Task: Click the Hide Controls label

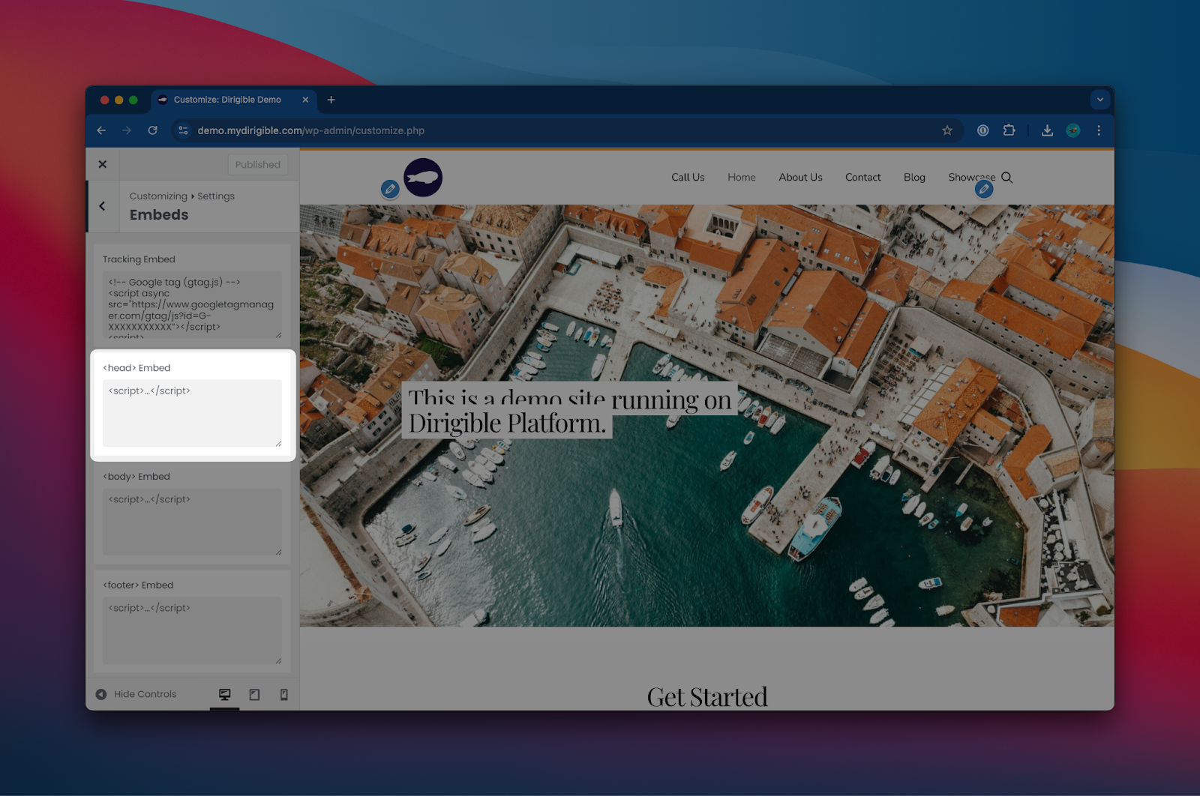Action: (145, 694)
